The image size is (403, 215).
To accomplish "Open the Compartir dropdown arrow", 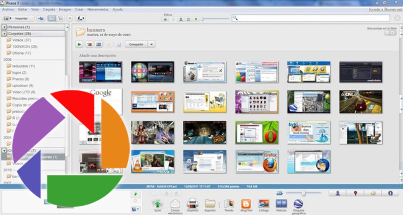I will point(152,45).
